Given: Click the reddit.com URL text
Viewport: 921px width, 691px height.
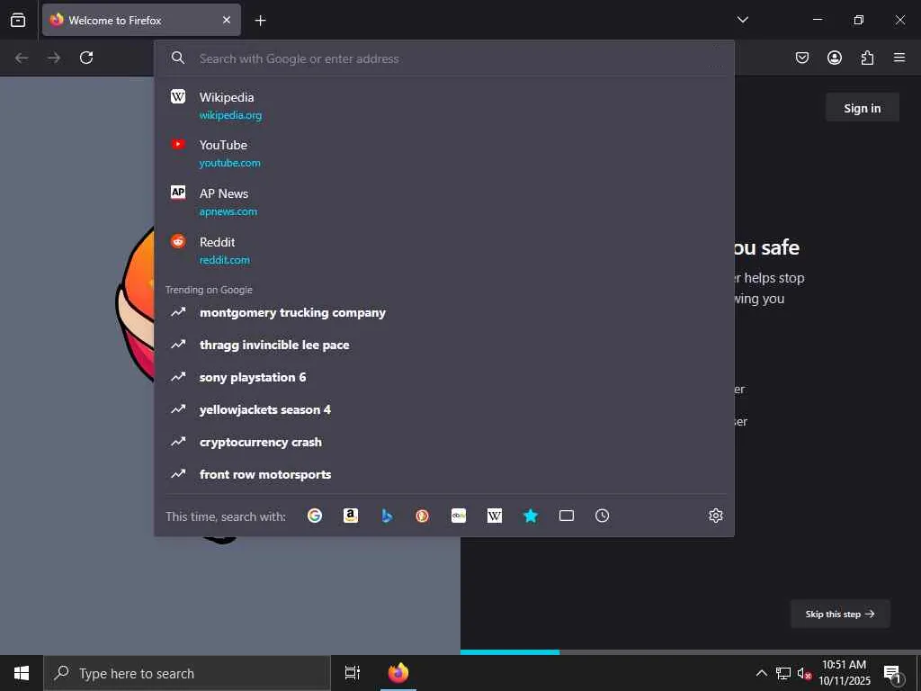Looking at the screenshot, I should click(x=224, y=260).
